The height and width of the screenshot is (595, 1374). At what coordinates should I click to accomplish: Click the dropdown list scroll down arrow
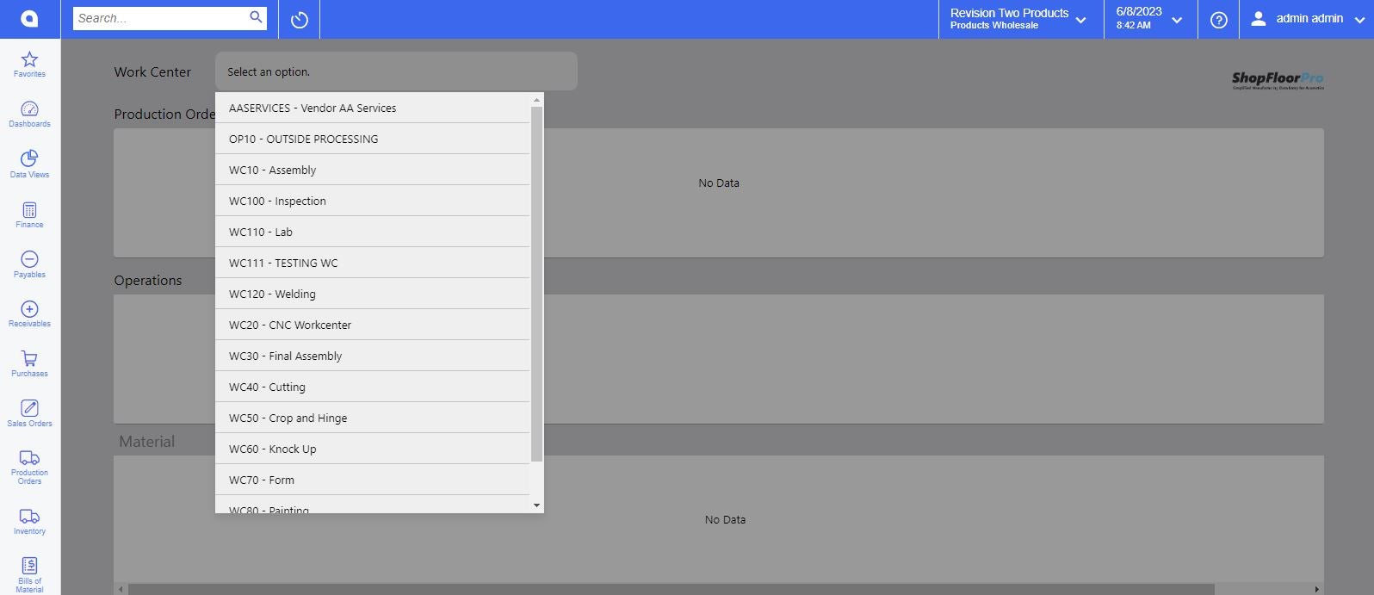(537, 505)
